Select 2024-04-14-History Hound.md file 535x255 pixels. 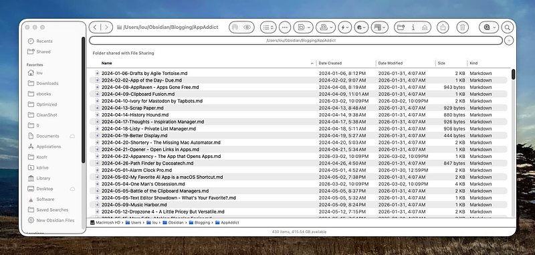pos(298,115)
